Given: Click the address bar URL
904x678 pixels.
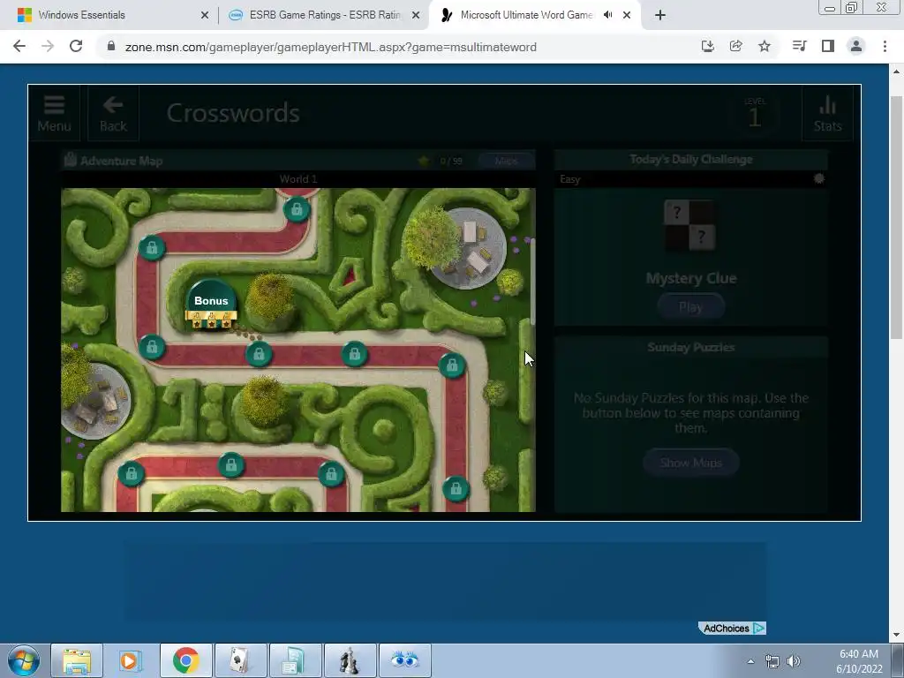Looking at the screenshot, I should click(330, 47).
